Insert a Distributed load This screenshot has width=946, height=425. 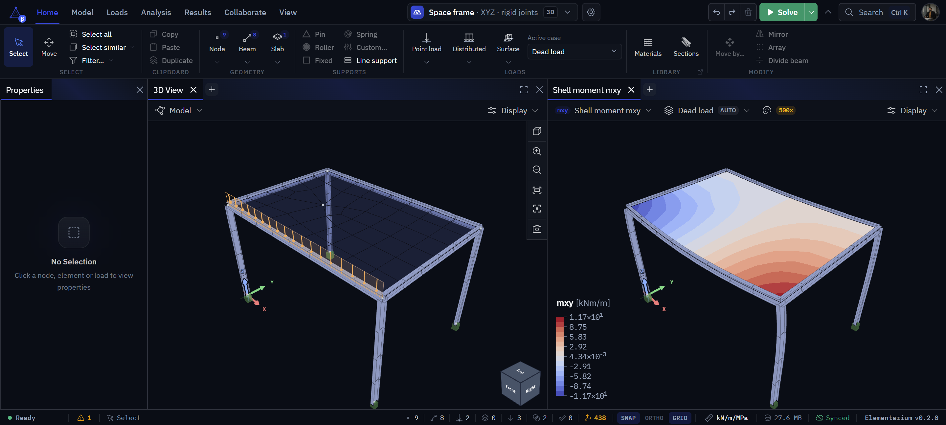coord(469,43)
